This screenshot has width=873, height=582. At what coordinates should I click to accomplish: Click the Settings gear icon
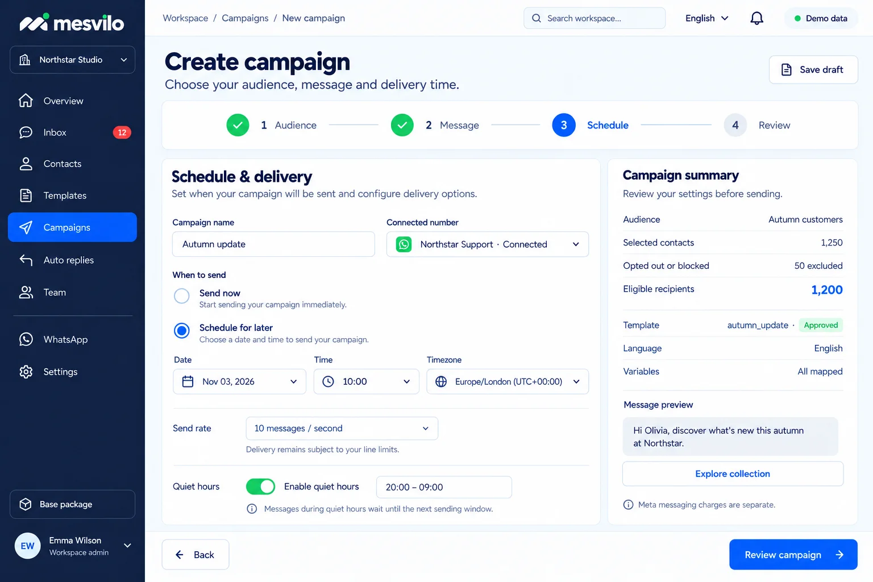[x=26, y=372]
